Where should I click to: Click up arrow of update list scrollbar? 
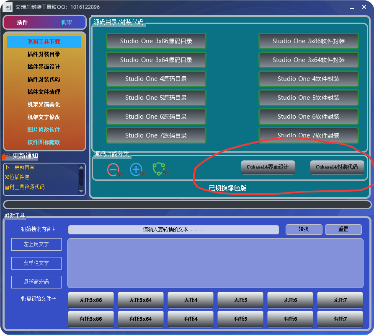pyautogui.click(x=81, y=167)
